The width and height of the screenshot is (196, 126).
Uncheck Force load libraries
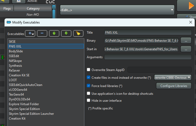tap(89, 86)
